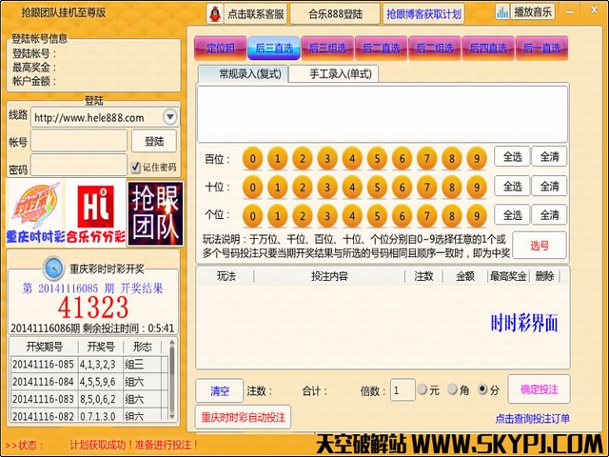
Task: Click the draw results list scrollbar
Action: click(x=172, y=381)
